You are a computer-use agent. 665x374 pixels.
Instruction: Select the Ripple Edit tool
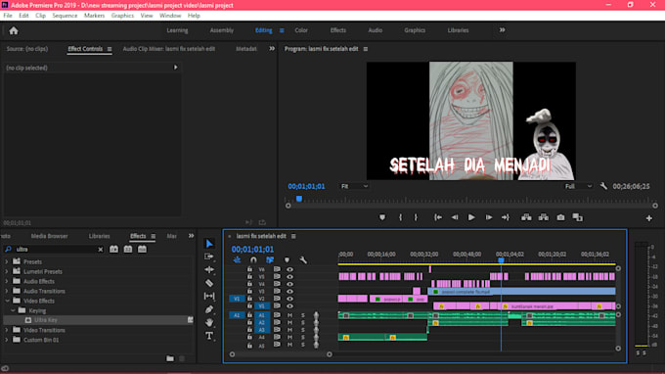tap(209, 270)
